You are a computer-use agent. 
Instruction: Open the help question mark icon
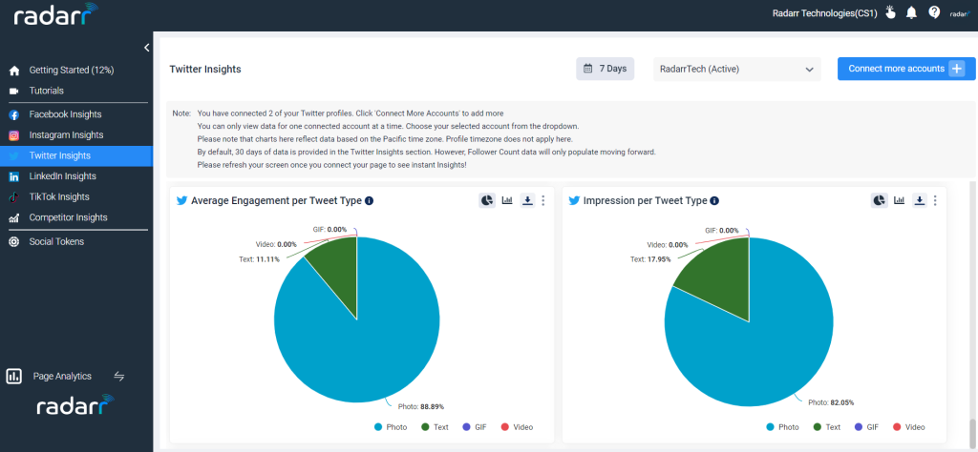coord(934,12)
